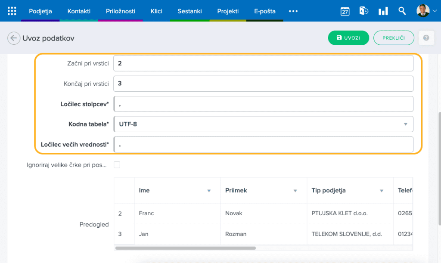The height and width of the screenshot is (263, 441).
Task: Open the Ime column dropdown arrow
Action: click(x=209, y=191)
